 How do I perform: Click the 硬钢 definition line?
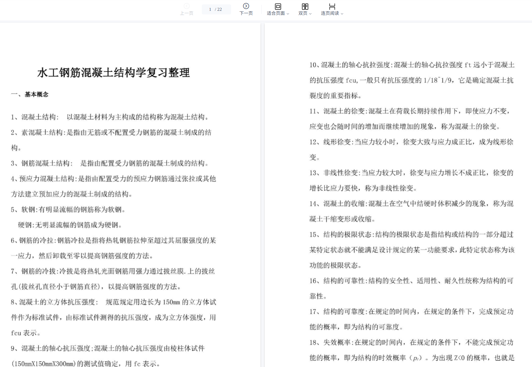[70, 225]
